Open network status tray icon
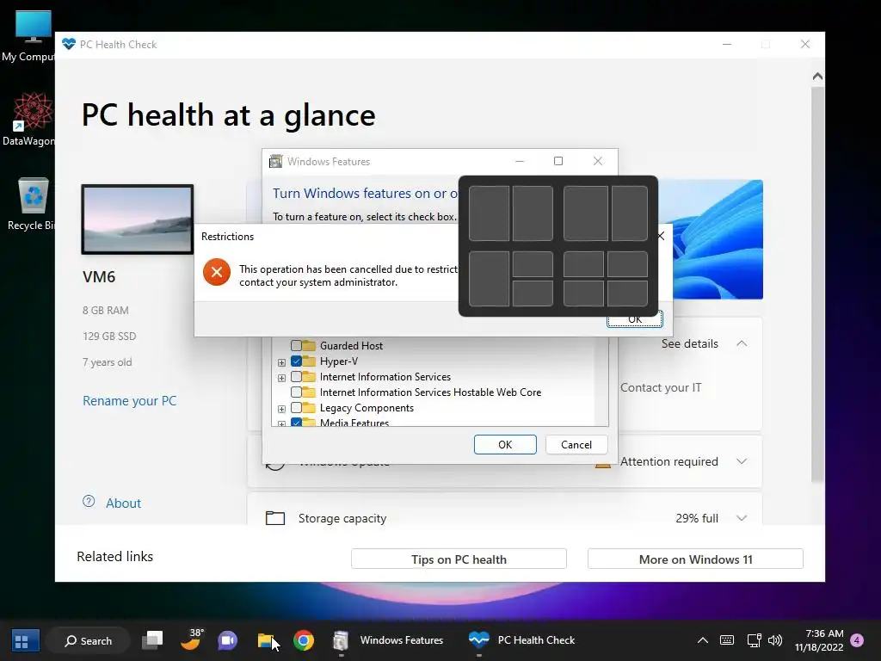The image size is (881, 661). click(754, 640)
